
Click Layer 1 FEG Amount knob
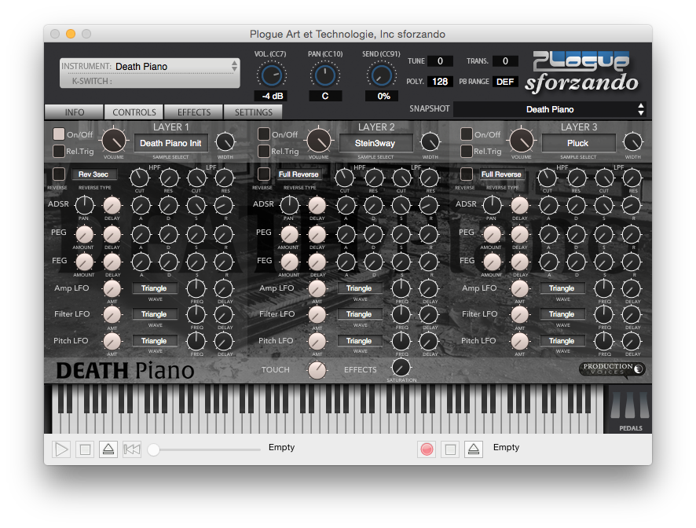pos(84,262)
